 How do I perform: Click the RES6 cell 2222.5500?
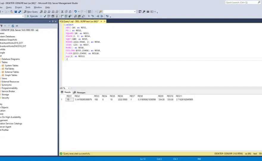[x=122, y=99]
